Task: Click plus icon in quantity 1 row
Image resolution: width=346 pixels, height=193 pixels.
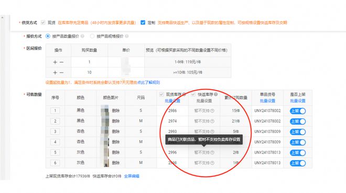Action: (55, 62)
